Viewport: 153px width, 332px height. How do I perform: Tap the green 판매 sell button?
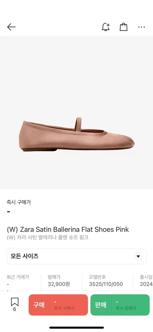(120, 305)
